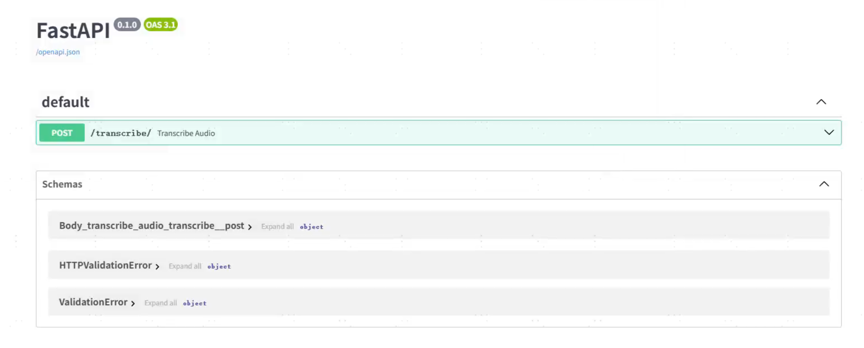Screen dimensions: 864x348
Task: Click the default section heading
Action: coord(66,102)
